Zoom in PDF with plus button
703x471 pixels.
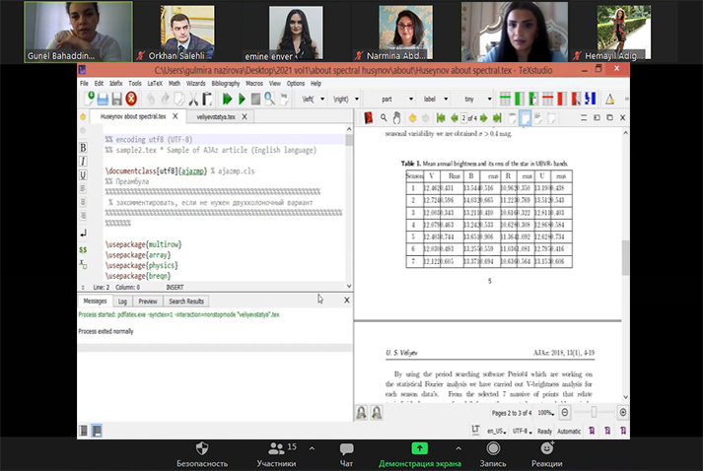click(x=623, y=412)
